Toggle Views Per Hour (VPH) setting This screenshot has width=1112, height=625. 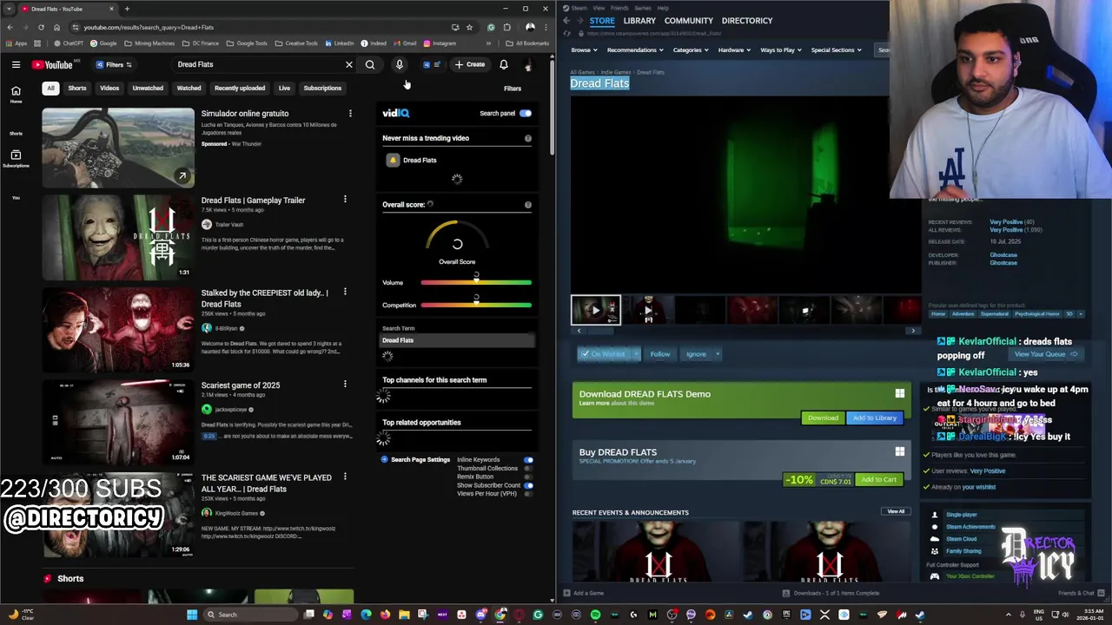point(528,494)
